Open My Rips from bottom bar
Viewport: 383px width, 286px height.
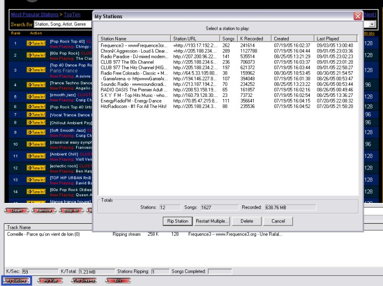tap(51, 281)
